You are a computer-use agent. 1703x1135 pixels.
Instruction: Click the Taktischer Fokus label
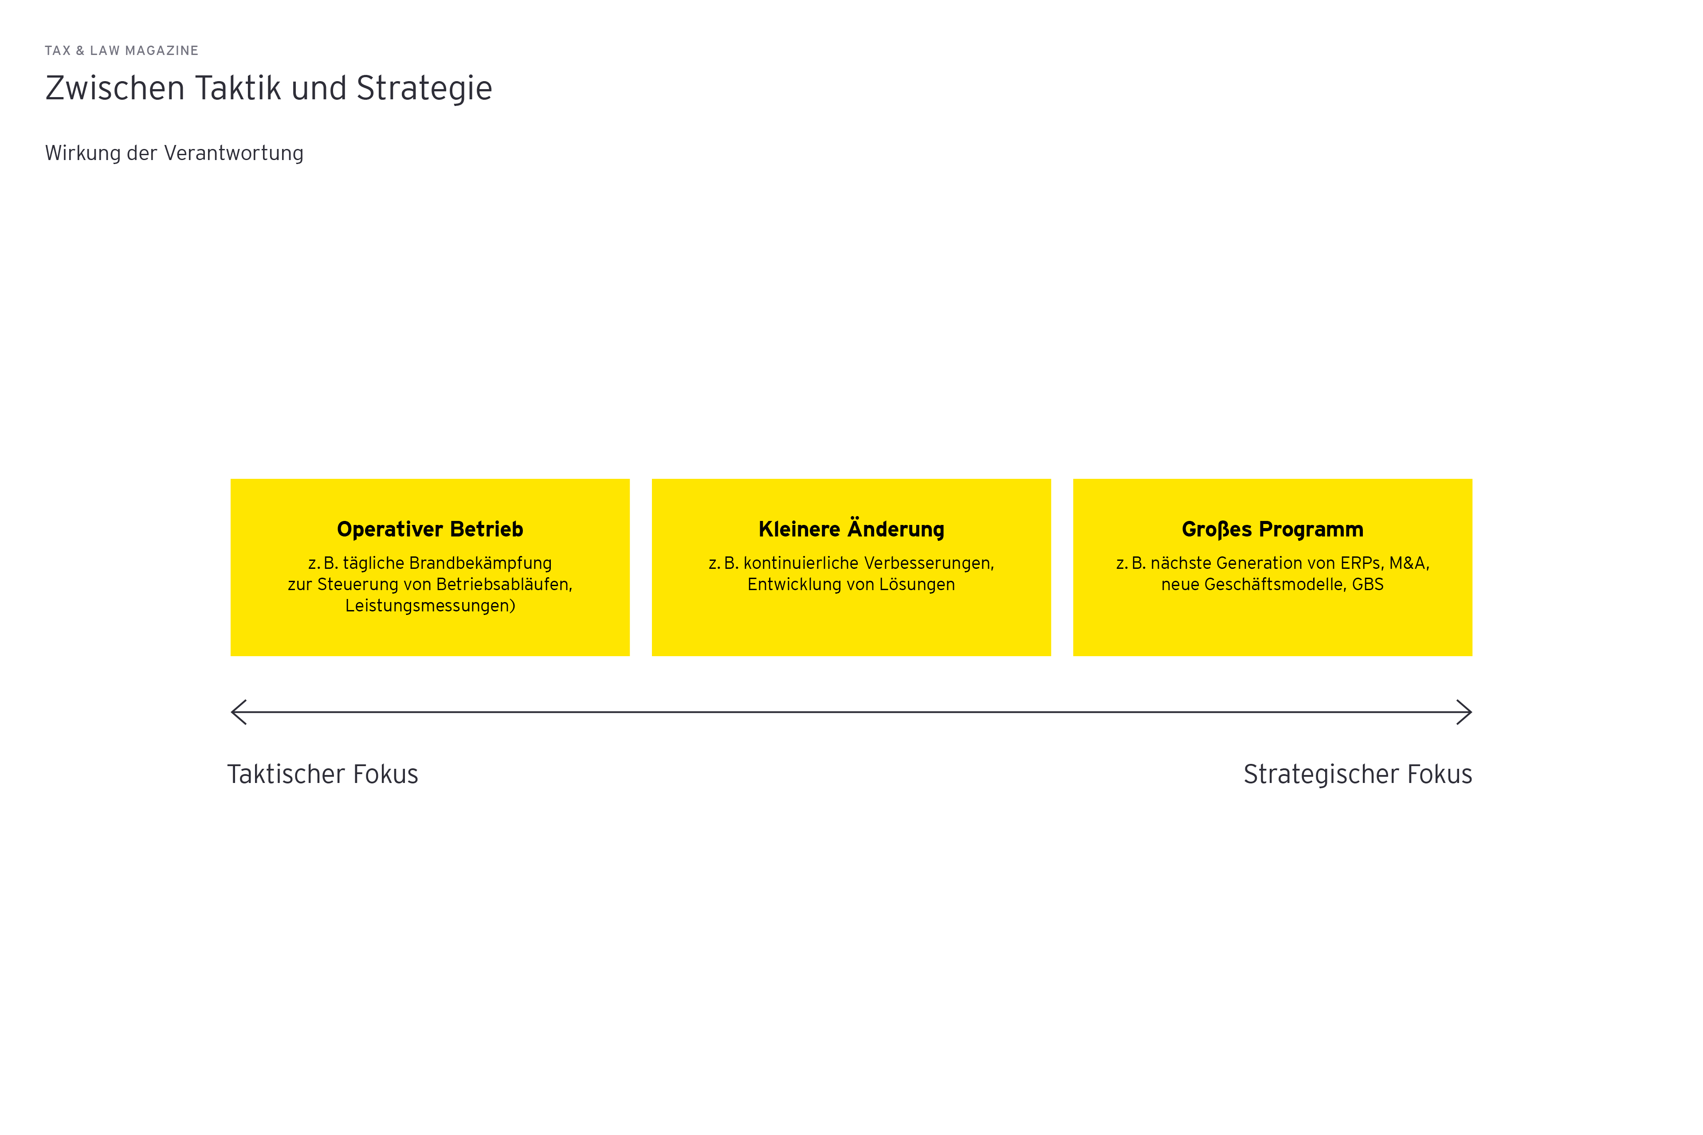323,775
